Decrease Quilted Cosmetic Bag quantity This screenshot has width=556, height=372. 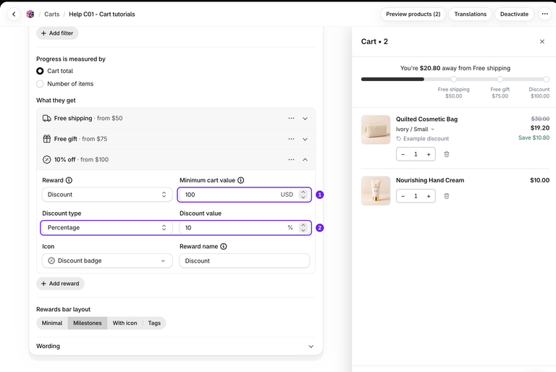coord(403,154)
